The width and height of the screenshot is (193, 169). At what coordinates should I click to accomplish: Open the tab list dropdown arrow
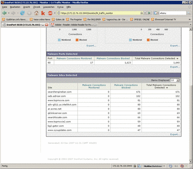pyautogui.click(x=190, y=25)
